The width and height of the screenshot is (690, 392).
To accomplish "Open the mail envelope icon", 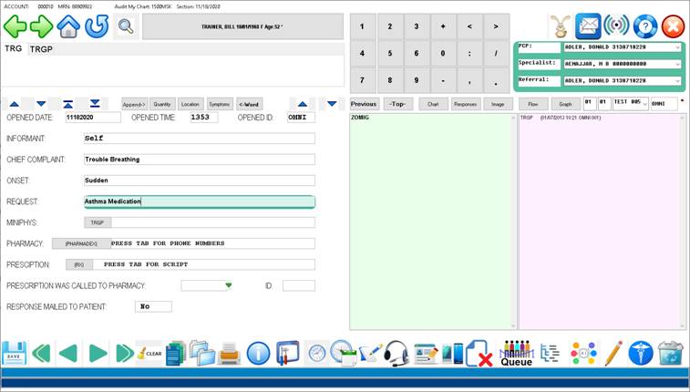I will 589,26.
